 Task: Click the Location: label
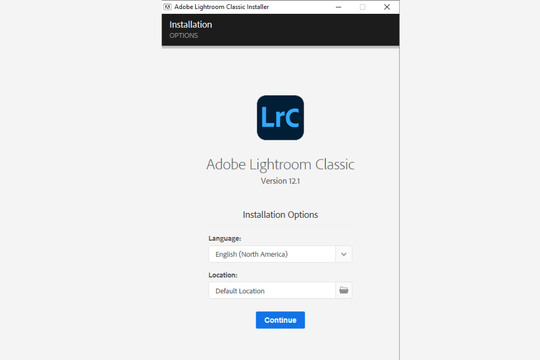[223, 275]
